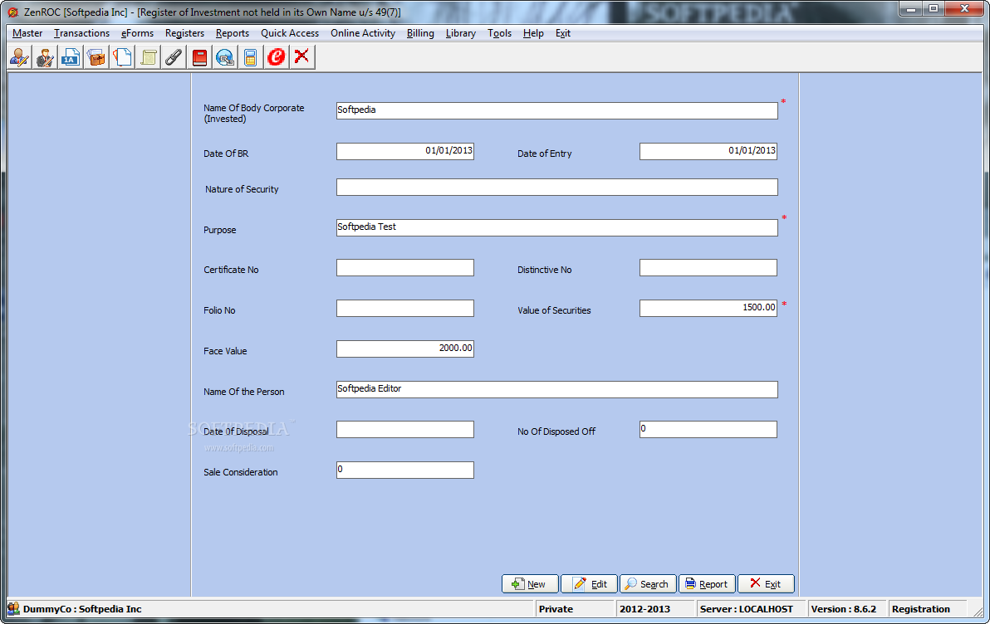This screenshot has height=624, width=990.
Task: Open the Billing menu
Action: (420, 33)
